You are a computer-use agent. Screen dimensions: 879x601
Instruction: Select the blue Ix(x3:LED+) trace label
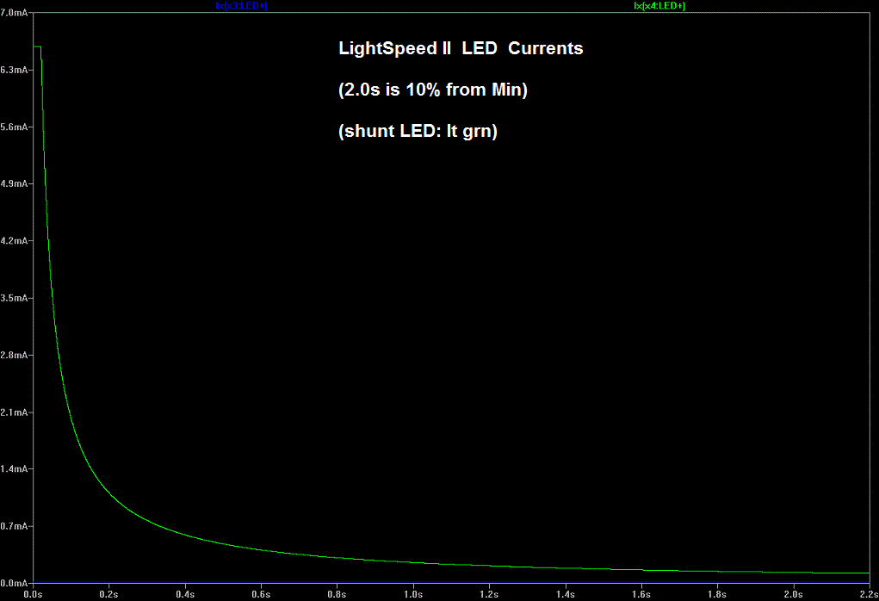[241, 6]
